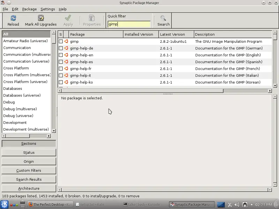Mark the gimp-help-en package checkbox
This screenshot has width=279, height=209.
[61, 55]
